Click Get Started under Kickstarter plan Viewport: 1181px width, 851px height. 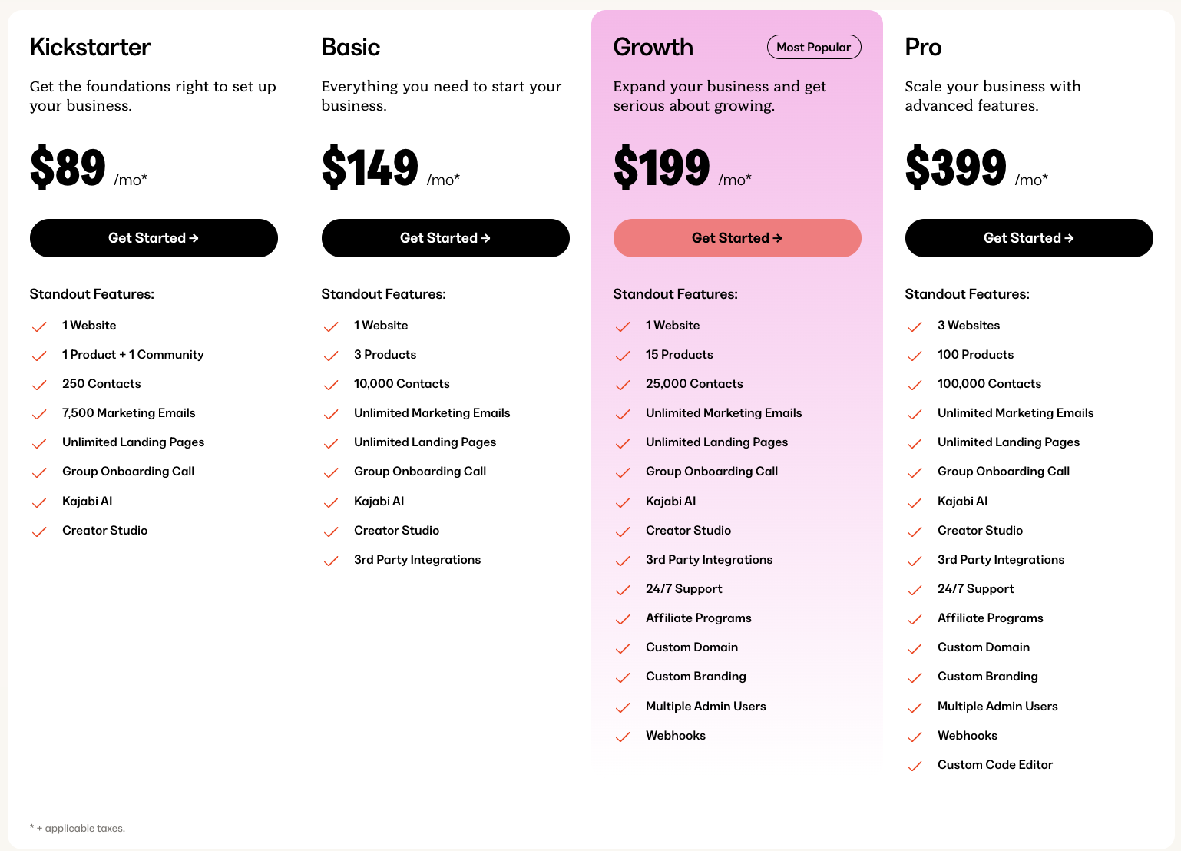pos(154,238)
